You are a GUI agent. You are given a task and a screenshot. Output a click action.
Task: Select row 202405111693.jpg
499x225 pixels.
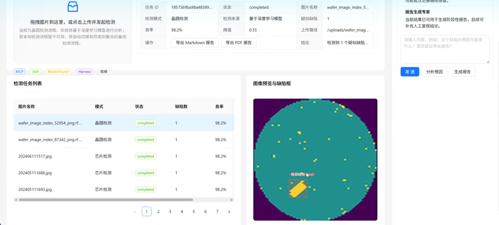[x=124, y=189]
